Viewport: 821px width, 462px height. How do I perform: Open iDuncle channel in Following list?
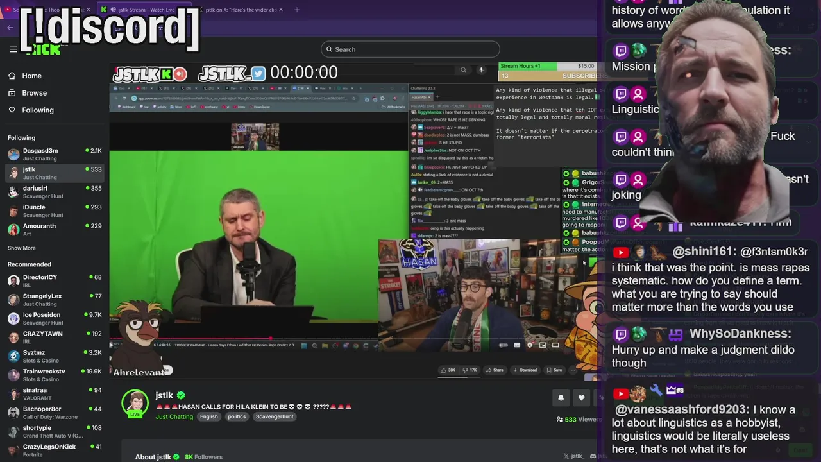(x=55, y=211)
